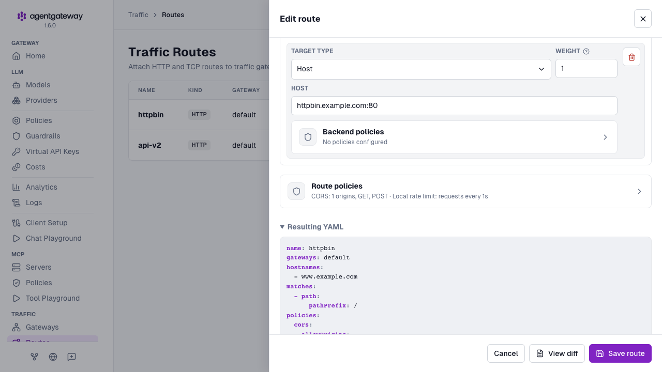Click the Costs coins icon
The height and width of the screenshot is (372, 662).
[x=17, y=167]
